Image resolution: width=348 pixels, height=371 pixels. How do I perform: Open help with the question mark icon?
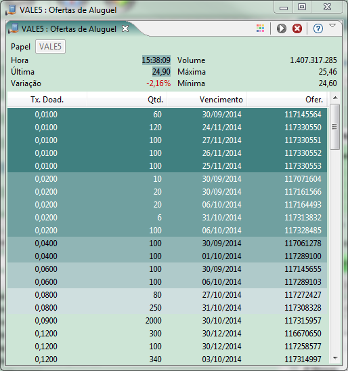click(318, 28)
